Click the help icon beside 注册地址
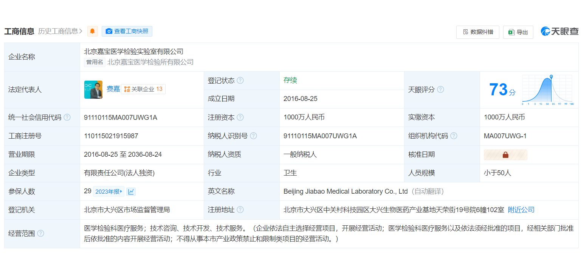584x266 pixels. pos(240,210)
